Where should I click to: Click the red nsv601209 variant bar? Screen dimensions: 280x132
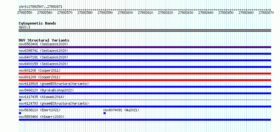pos(145,80)
